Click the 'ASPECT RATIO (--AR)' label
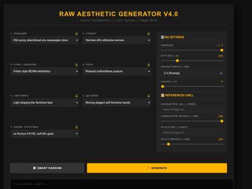The image size is (252, 189). [175, 67]
